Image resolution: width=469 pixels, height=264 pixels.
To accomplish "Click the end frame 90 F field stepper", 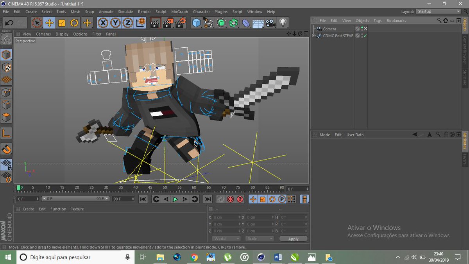I will 134,199.
